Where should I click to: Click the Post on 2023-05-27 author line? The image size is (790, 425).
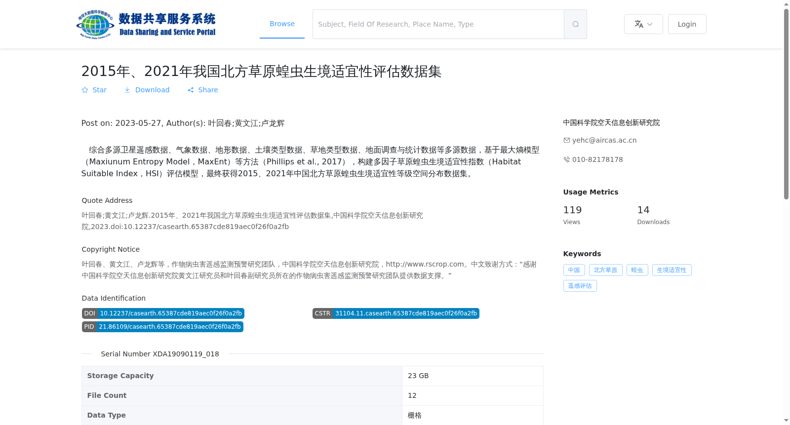pyautogui.click(x=183, y=123)
